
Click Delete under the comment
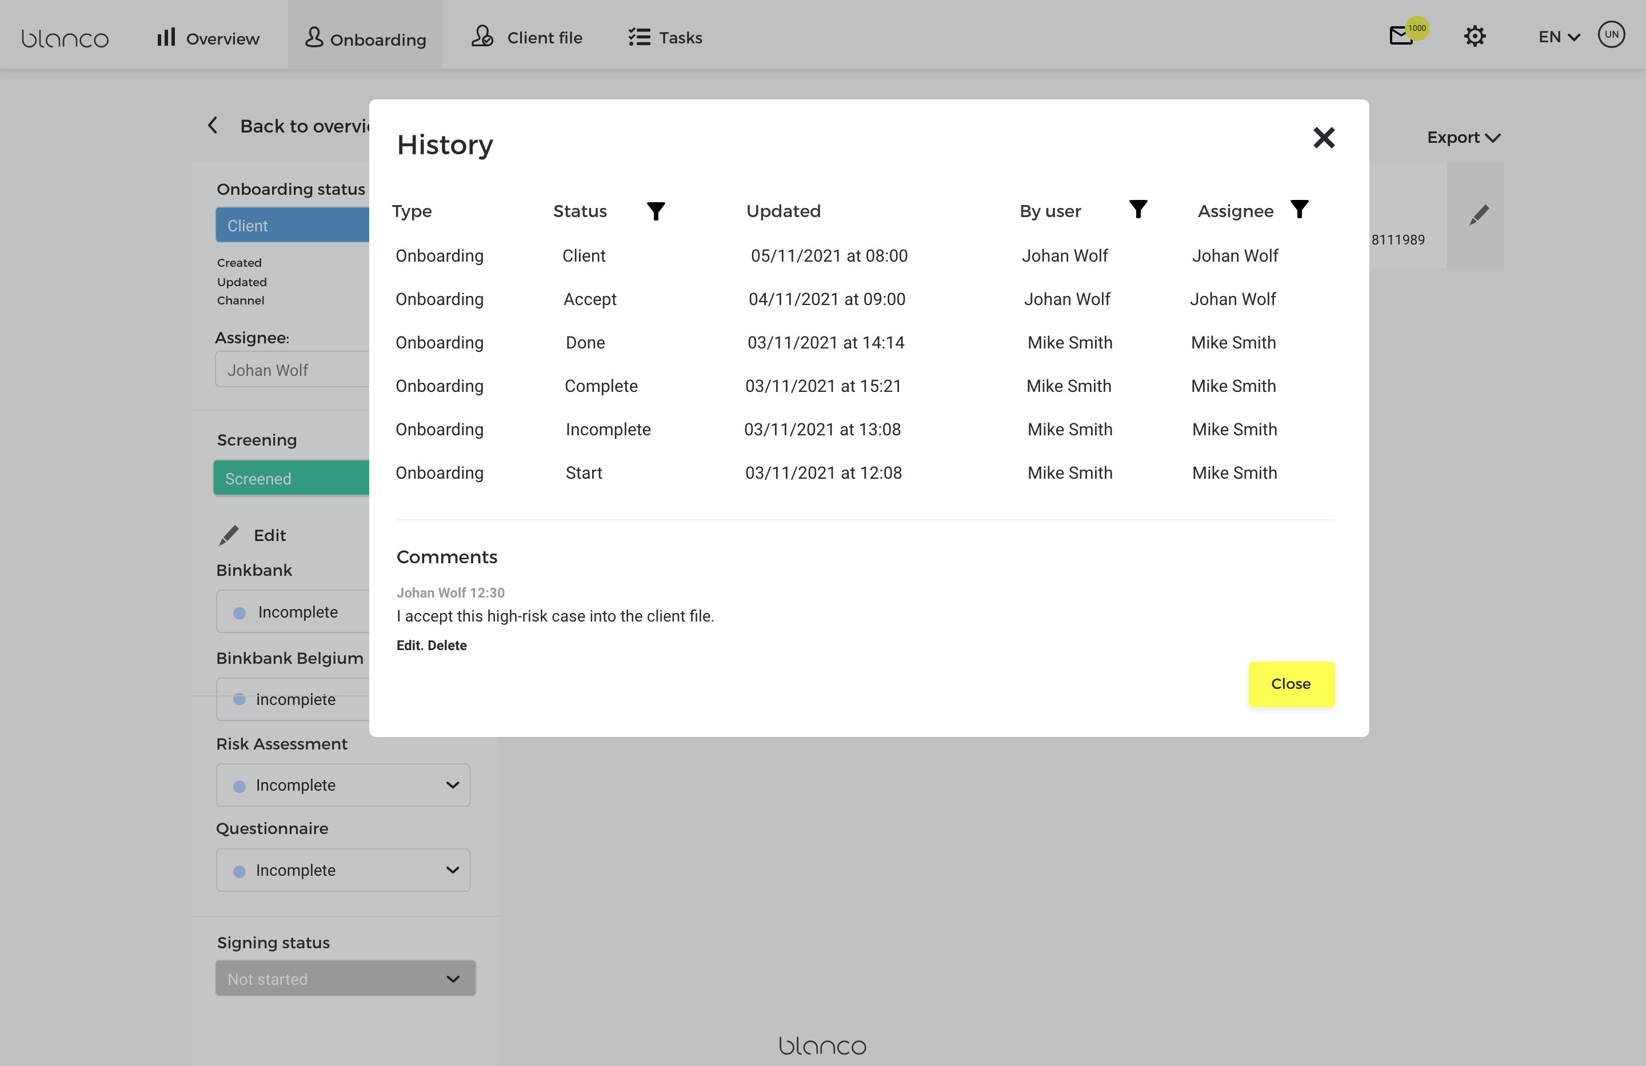[447, 645]
